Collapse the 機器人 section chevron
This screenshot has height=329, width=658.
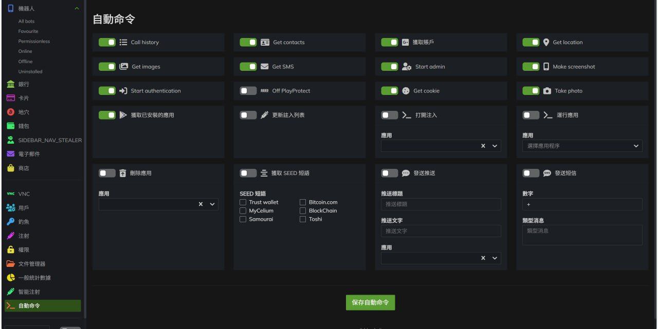tap(77, 9)
